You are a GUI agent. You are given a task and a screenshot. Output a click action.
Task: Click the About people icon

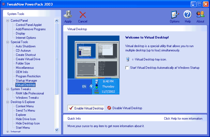200,14
